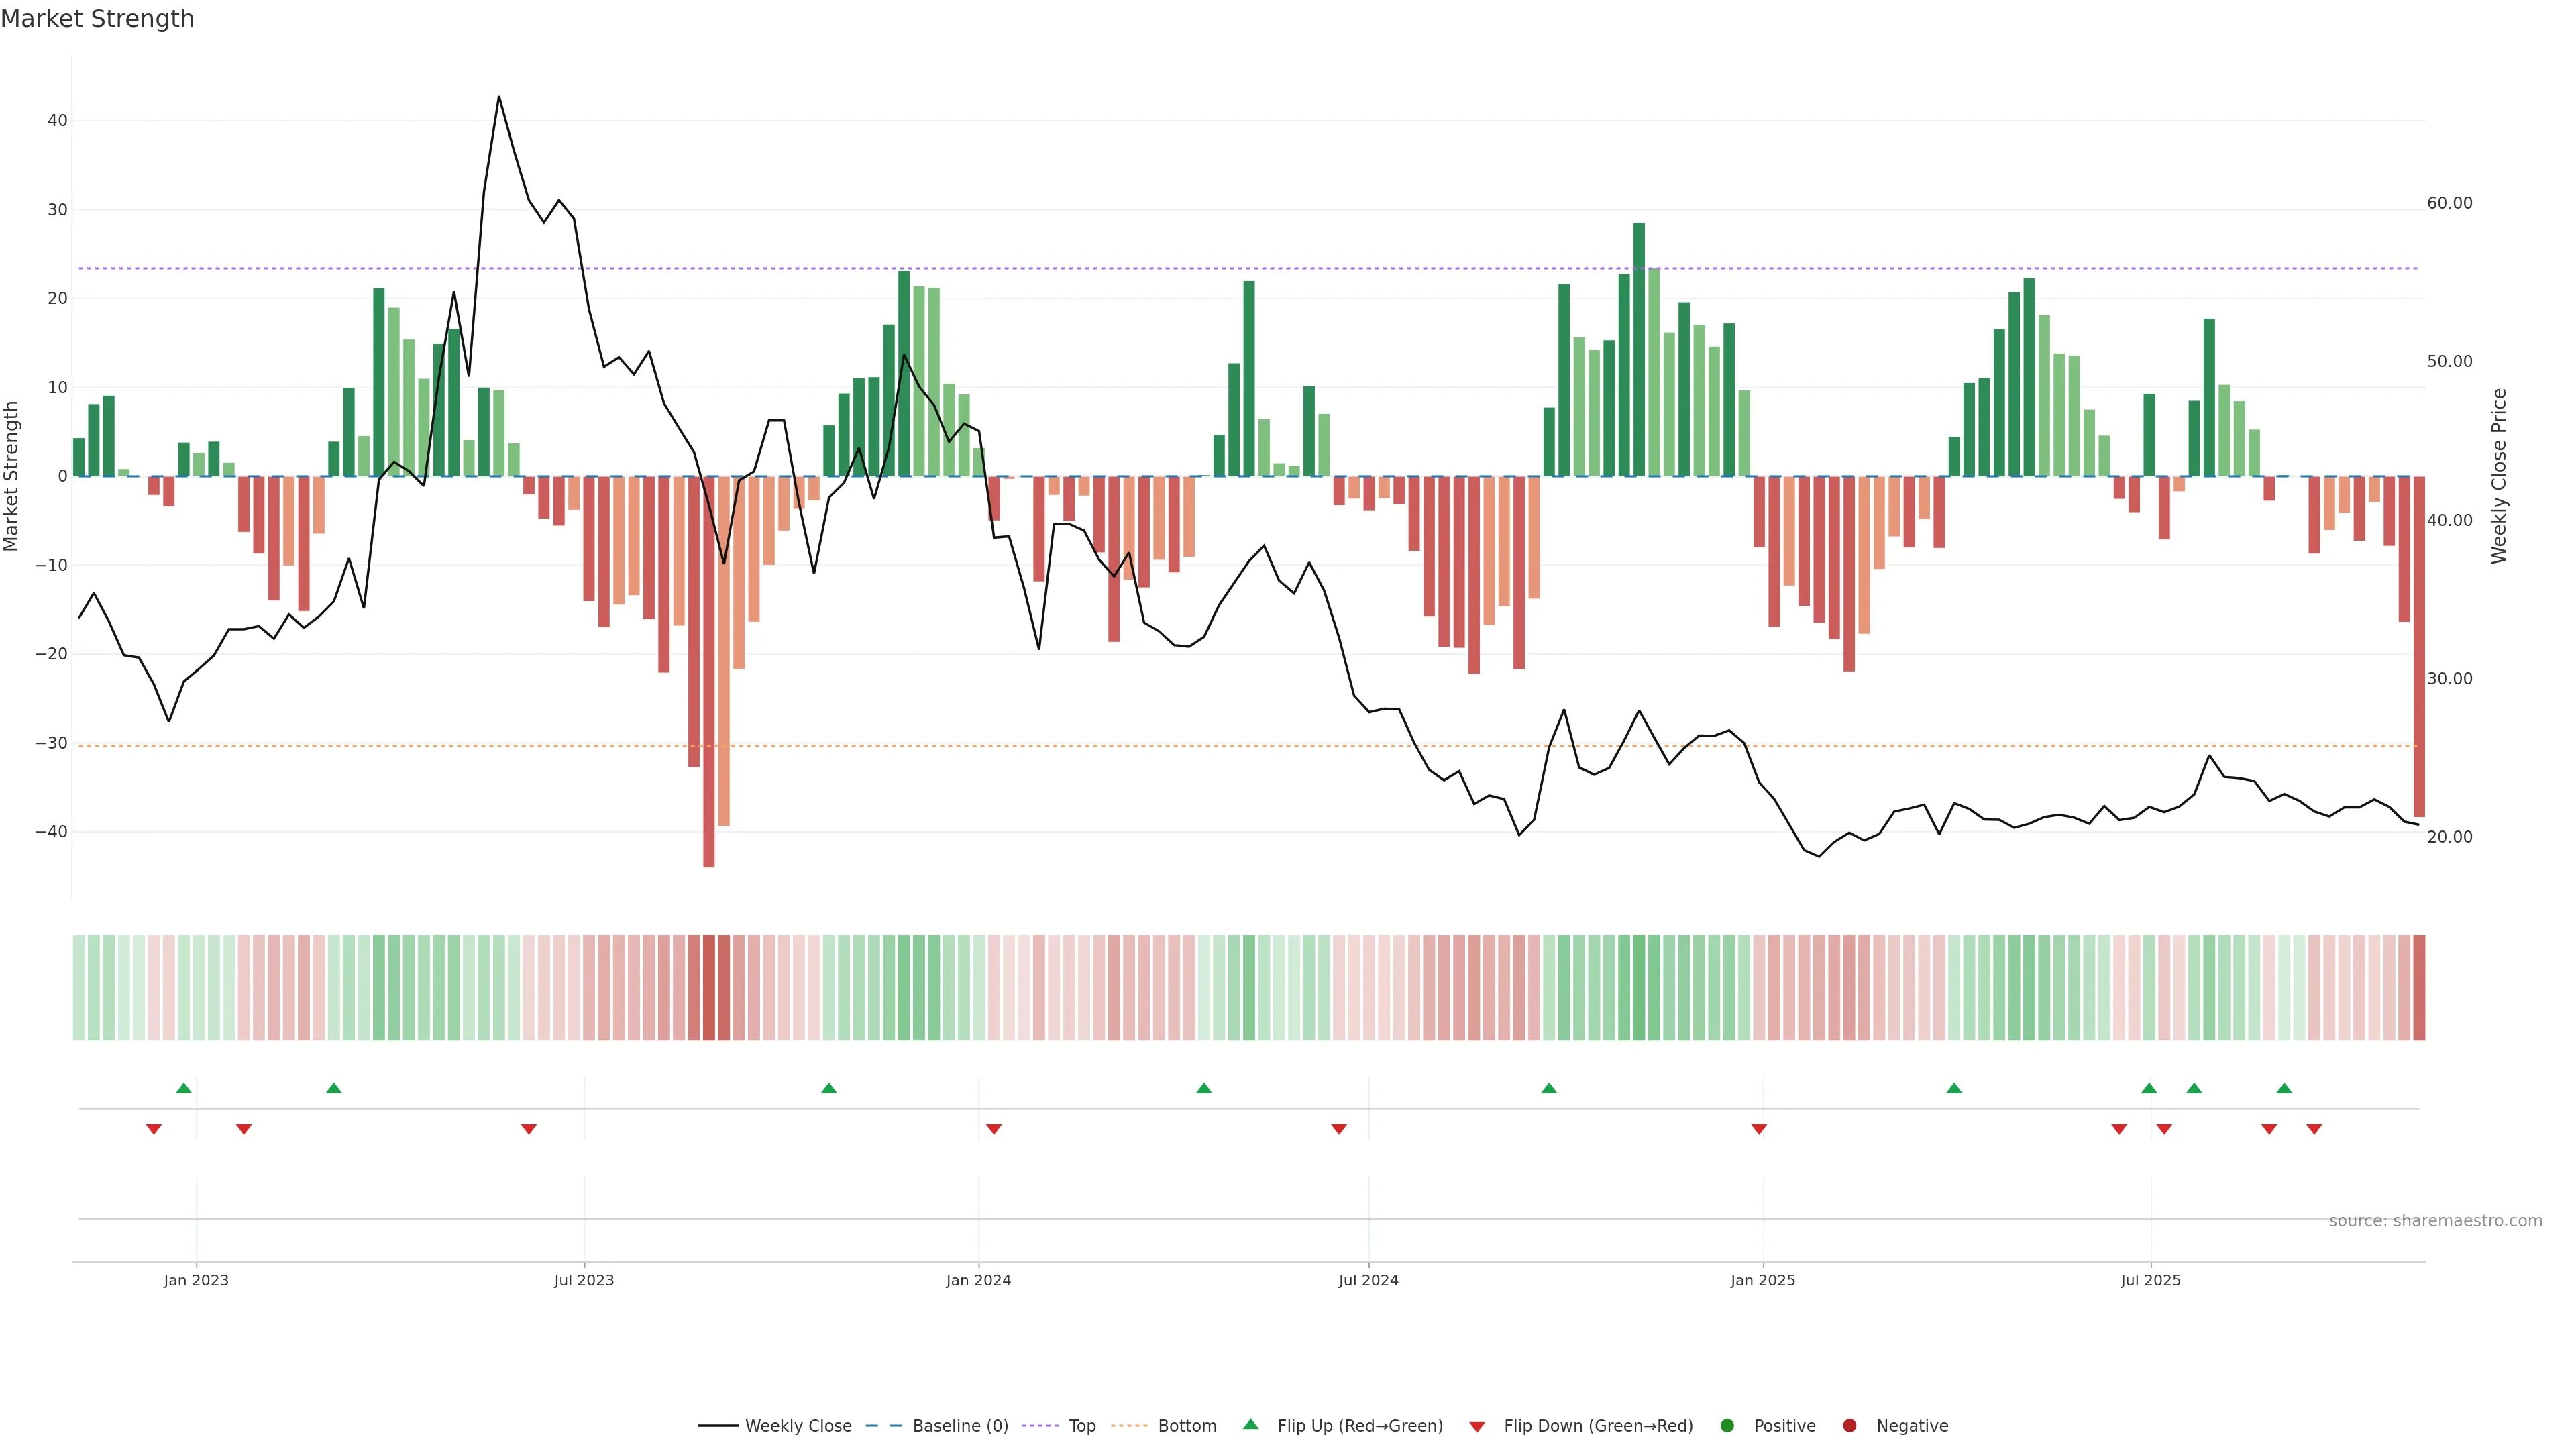Click Flip Up green triangle legend icon

(1250, 1424)
